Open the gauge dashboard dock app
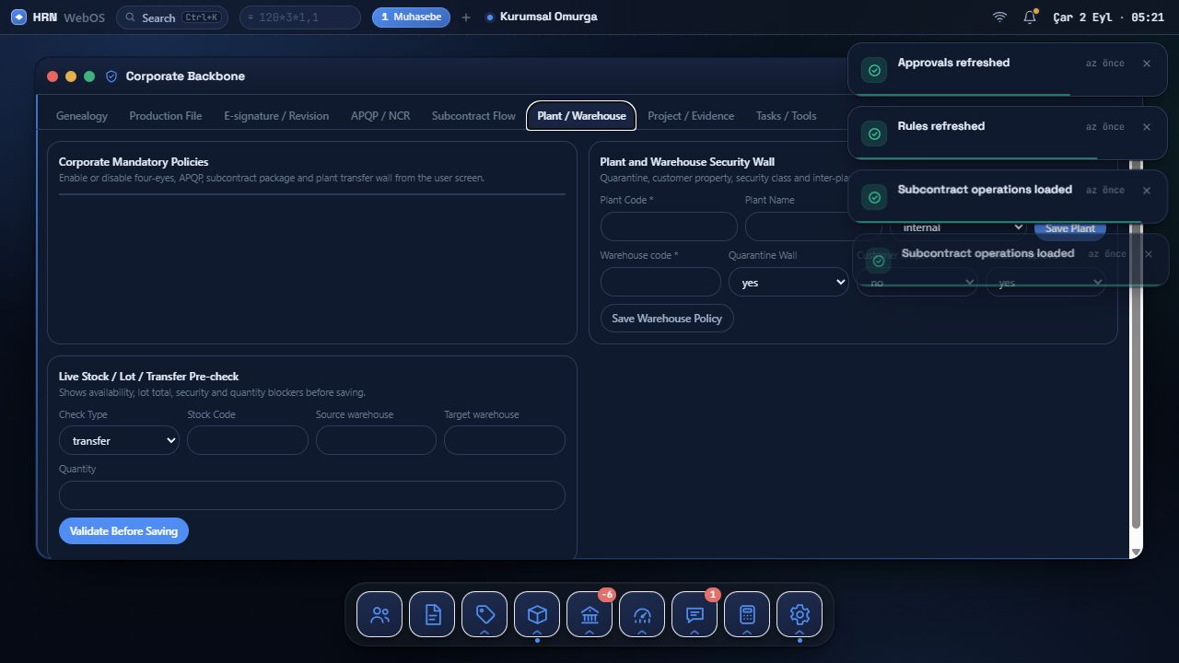Screen dimensions: 1179x663 (642, 614)
